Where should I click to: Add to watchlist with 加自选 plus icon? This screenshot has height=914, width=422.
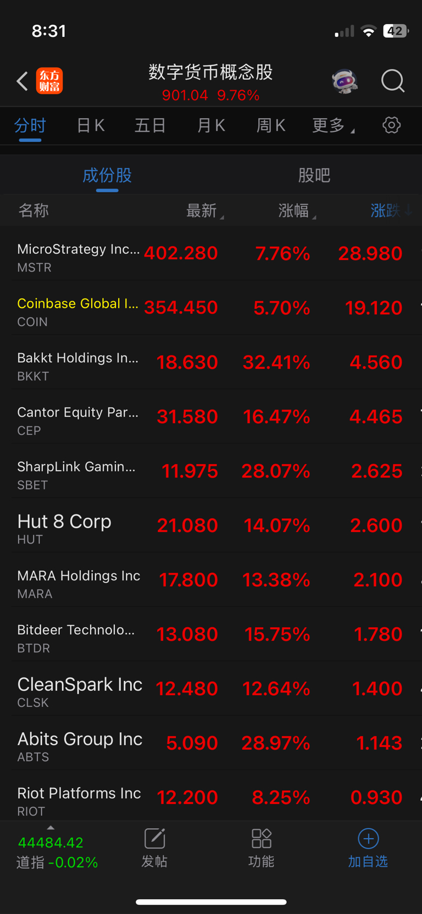(368, 848)
